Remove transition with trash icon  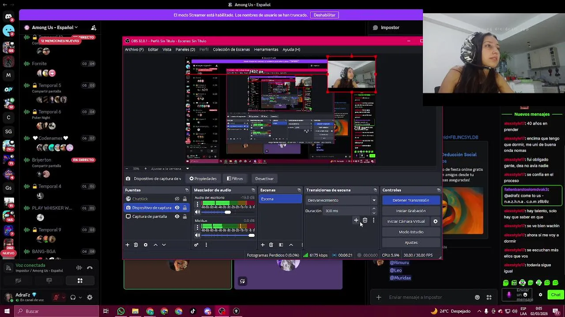(x=365, y=220)
